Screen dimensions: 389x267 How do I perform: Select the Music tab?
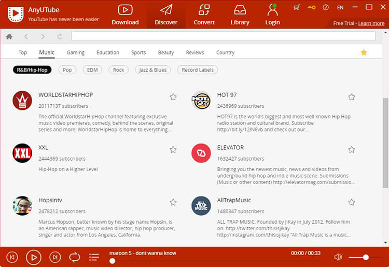pos(47,52)
